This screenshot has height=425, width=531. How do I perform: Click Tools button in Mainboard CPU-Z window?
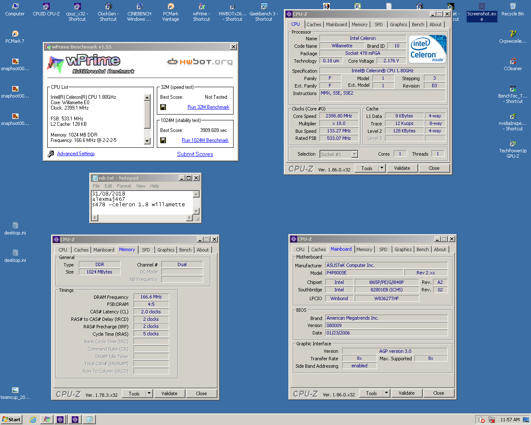371,393
